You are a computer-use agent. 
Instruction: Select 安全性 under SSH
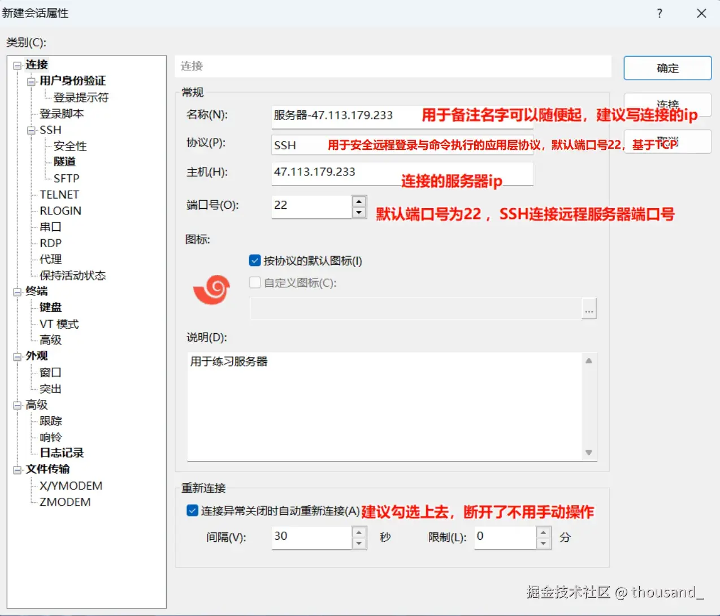point(70,146)
